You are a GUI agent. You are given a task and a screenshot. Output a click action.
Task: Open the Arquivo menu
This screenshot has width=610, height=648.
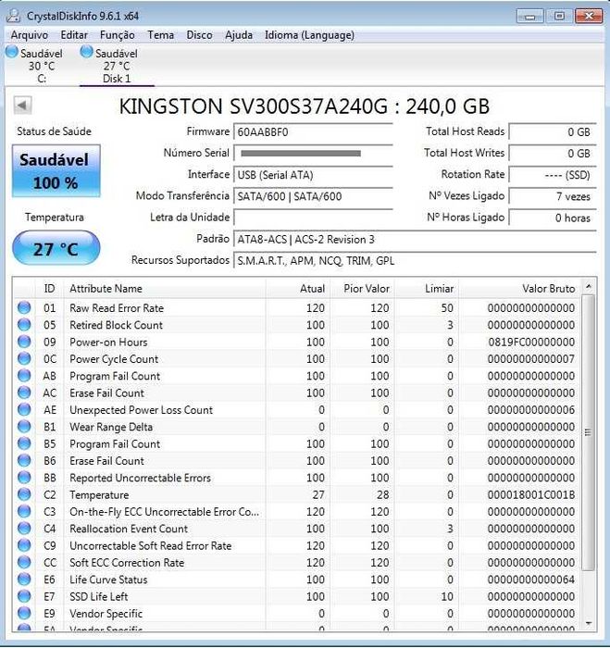pyautogui.click(x=30, y=35)
